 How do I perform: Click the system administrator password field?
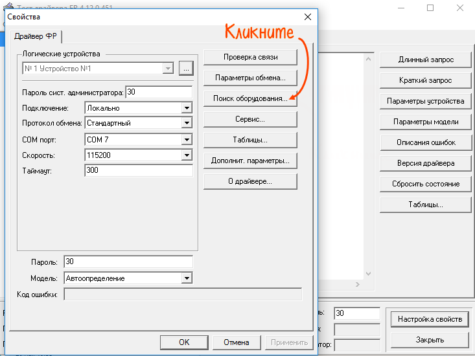point(159,93)
